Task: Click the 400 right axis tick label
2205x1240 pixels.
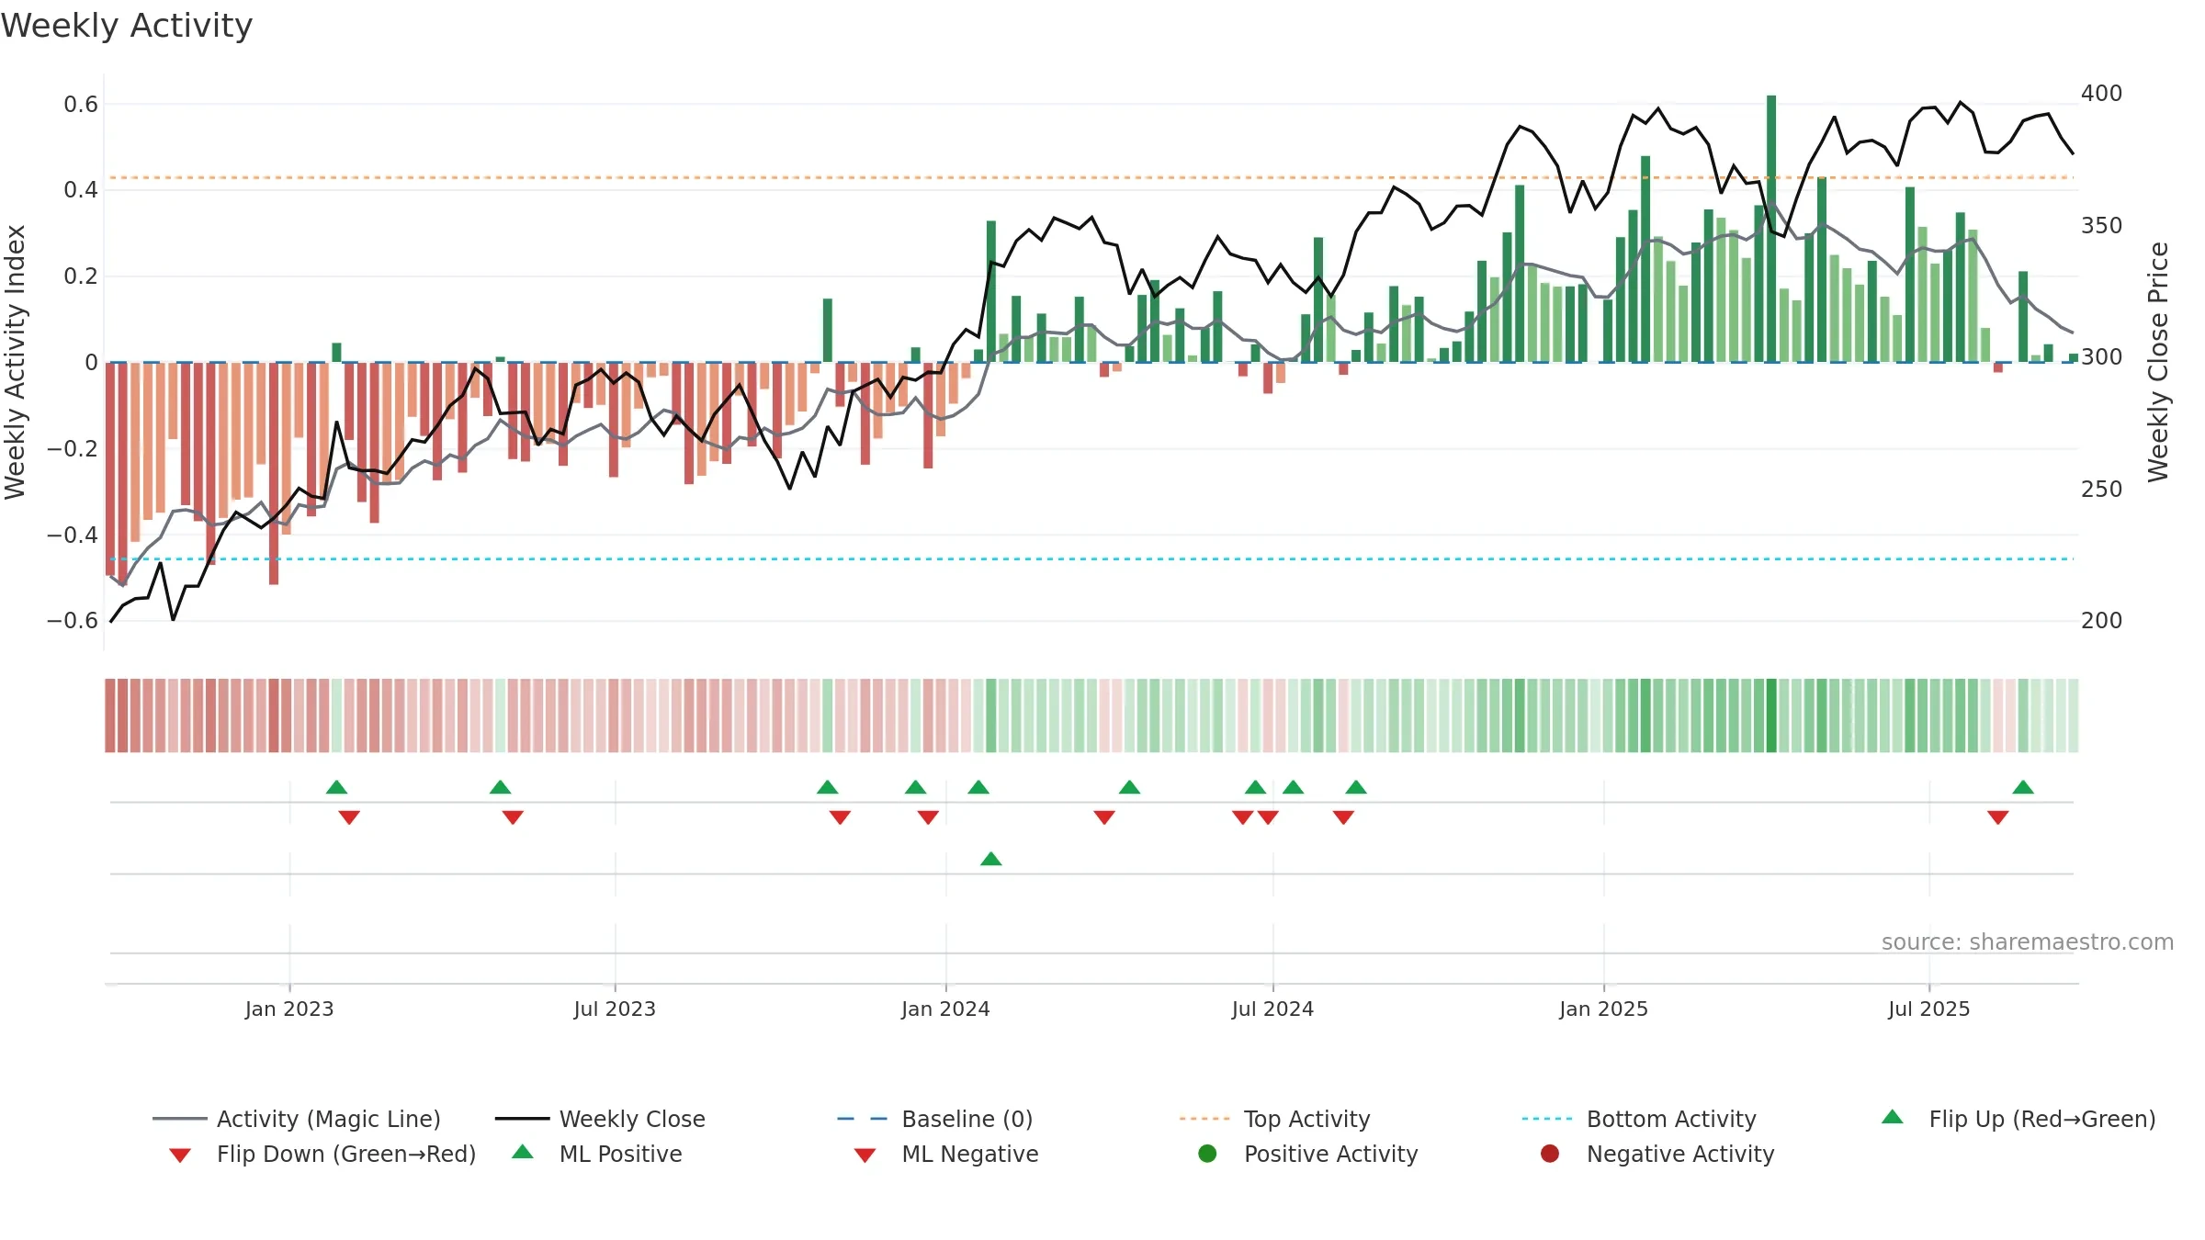Action: pyautogui.click(x=2101, y=94)
